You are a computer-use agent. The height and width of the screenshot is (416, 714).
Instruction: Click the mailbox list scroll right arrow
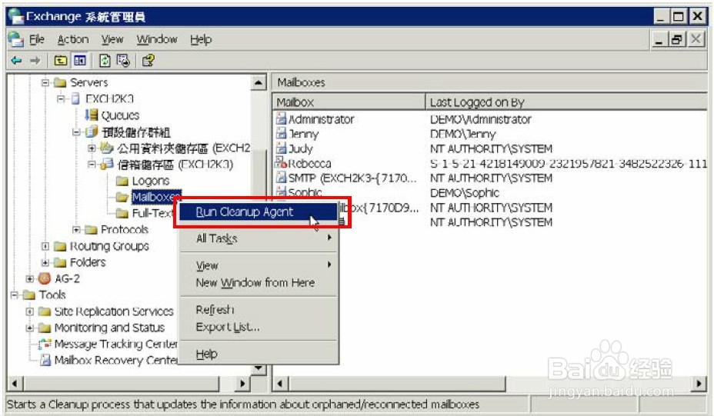tap(699, 384)
